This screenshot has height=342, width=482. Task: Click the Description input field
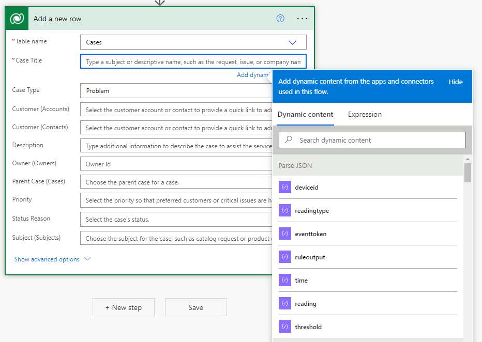pos(176,146)
